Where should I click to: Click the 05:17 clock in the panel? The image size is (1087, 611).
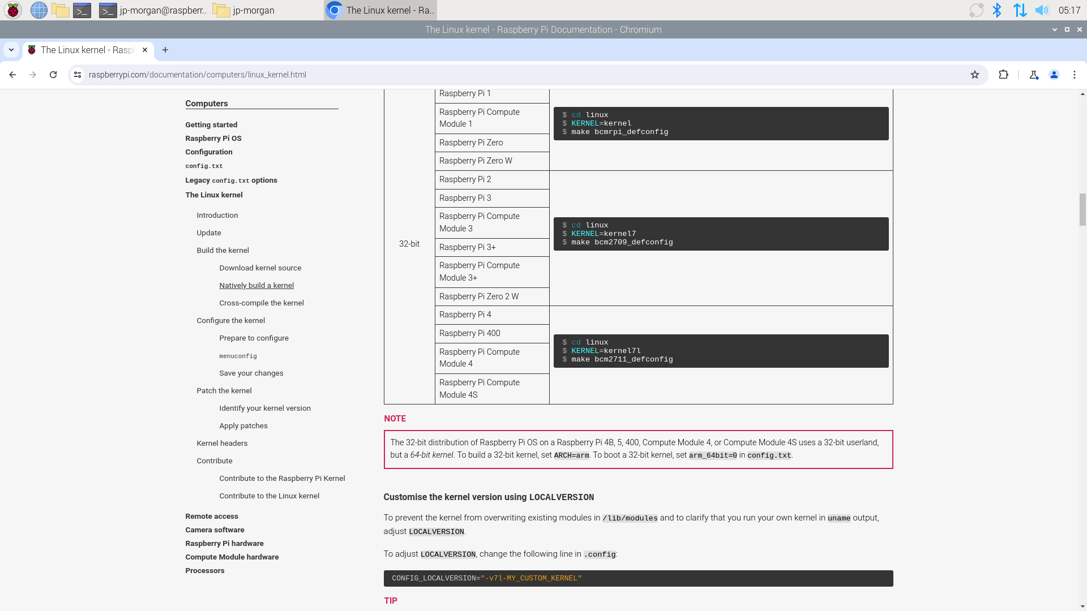pos(1069,10)
